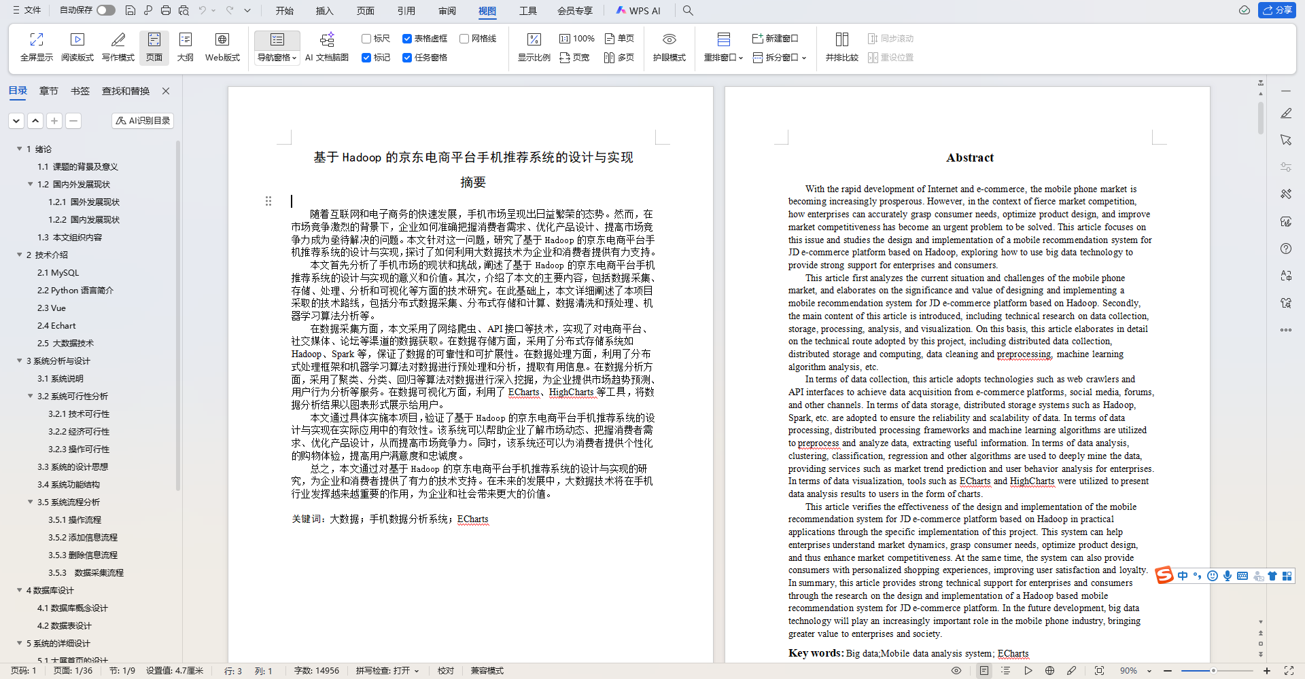This screenshot has height=679, width=1305.
Task: Click the undo arrow icon
Action: 202,10
